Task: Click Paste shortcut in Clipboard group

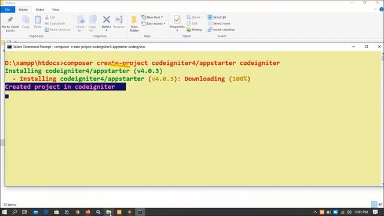Action: click(58, 29)
